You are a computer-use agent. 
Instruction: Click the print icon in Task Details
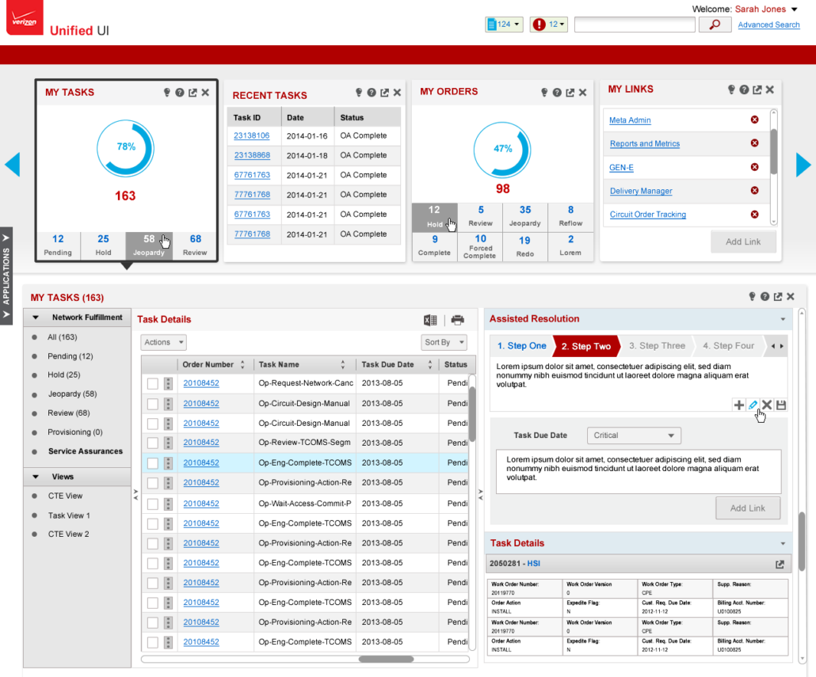click(x=457, y=320)
